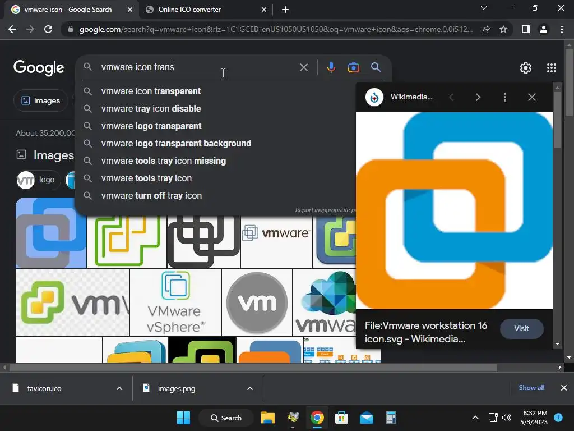Share this page via the address bar share icon
The image size is (574, 431).
(485, 29)
